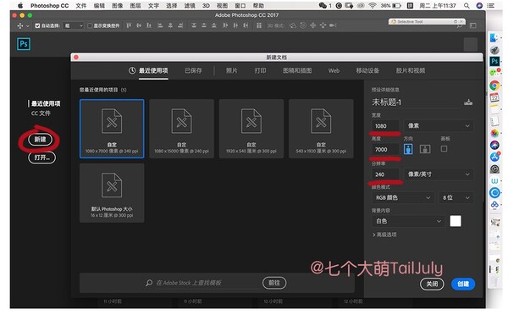Click the 3D camera video icon in options bar
Viewport: 508px width, 315px height.
click(x=333, y=25)
